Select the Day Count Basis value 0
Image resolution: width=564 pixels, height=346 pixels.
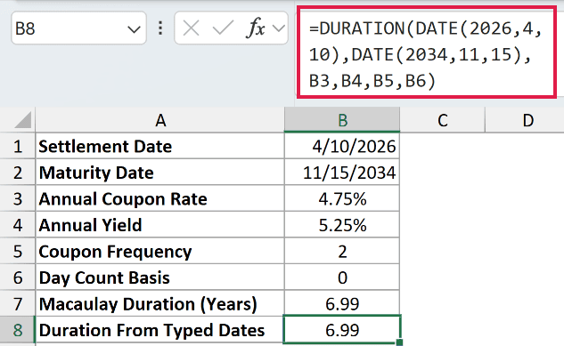[x=342, y=278]
